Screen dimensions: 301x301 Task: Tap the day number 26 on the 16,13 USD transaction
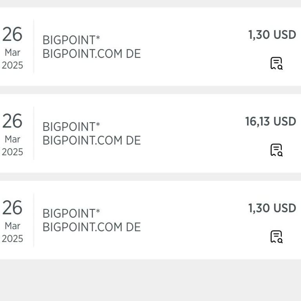coord(12,121)
